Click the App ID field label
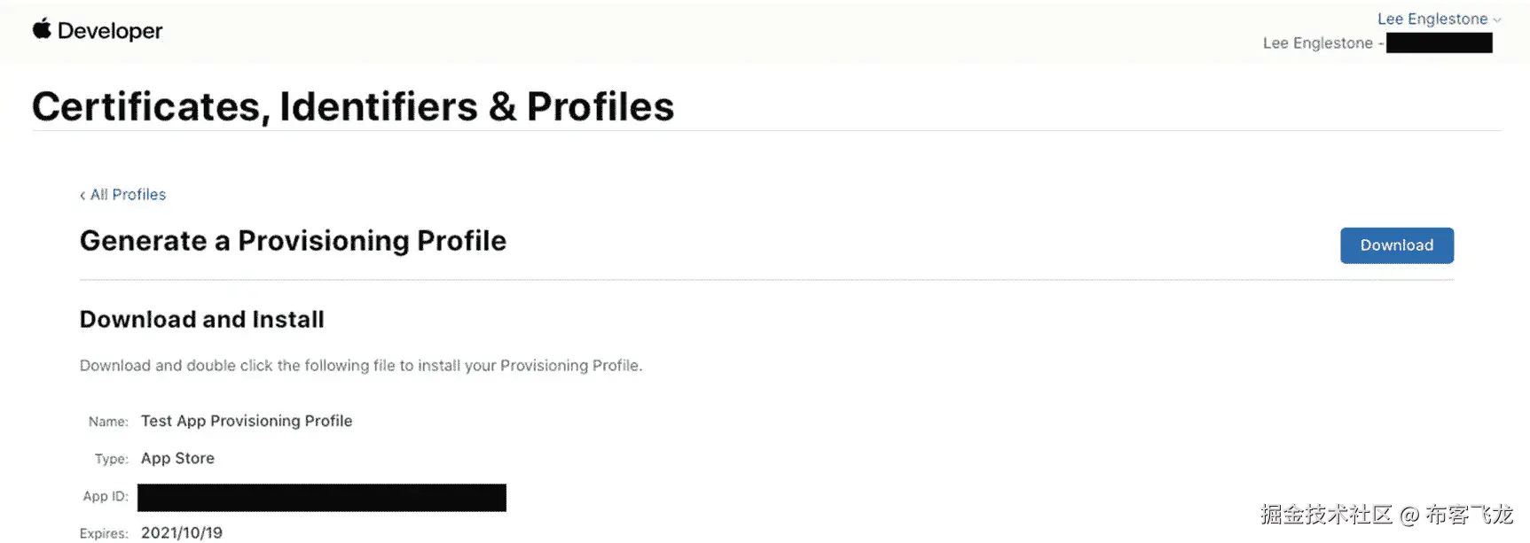This screenshot has height=543, width=1530. click(x=106, y=497)
